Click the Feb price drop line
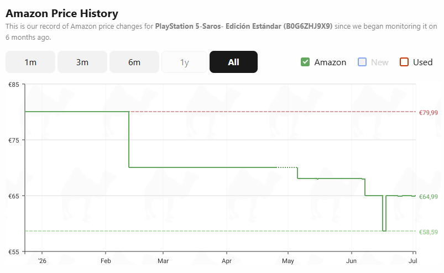Screen dimensions: 444x273 click(129, 139)
